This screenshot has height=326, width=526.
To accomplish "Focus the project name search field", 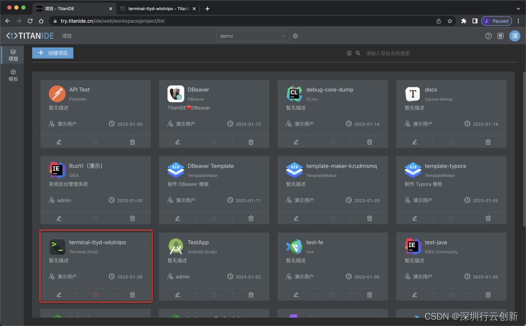I will [441, 53].
